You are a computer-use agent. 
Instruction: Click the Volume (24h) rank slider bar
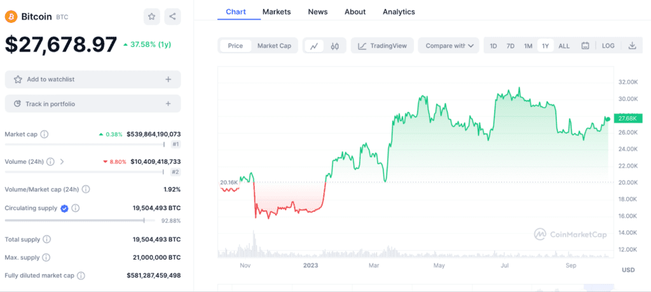coord(85,172)
